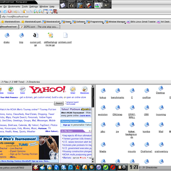
Task: Open the K menu gear icon in bottom panel
Action: pos(35,167)
